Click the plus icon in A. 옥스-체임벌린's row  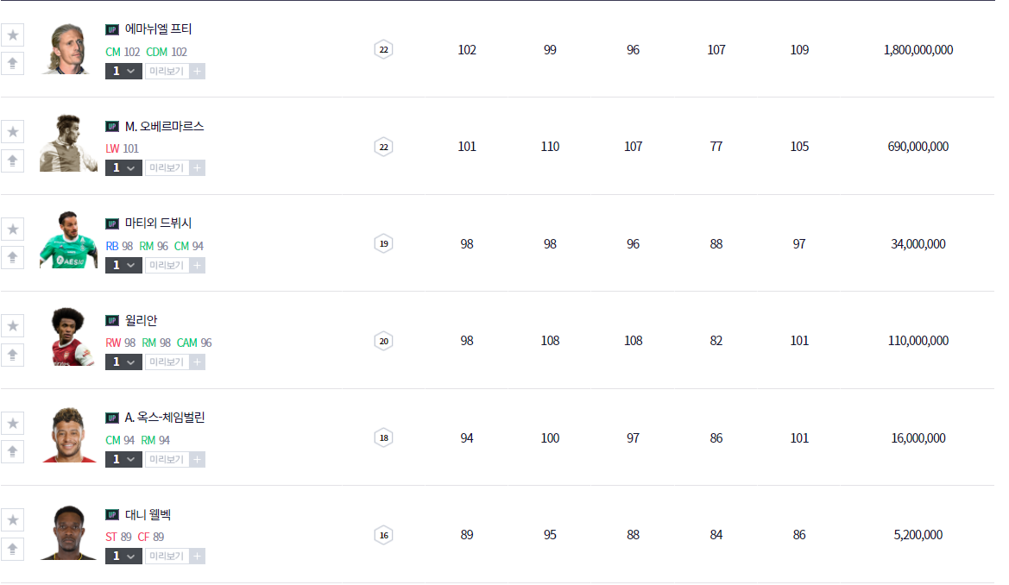click(197, 459)
